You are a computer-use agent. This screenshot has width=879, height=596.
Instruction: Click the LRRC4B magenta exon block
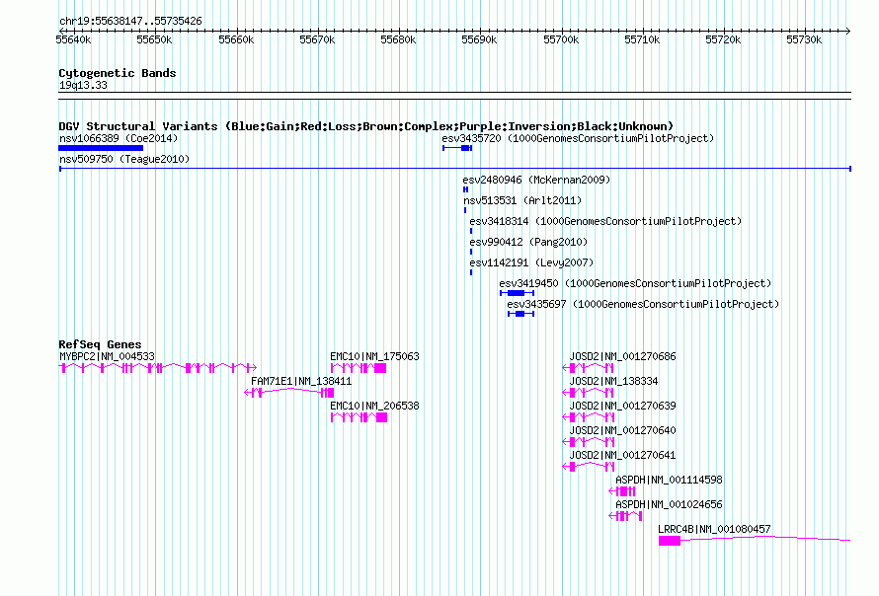tap(670, 541)
